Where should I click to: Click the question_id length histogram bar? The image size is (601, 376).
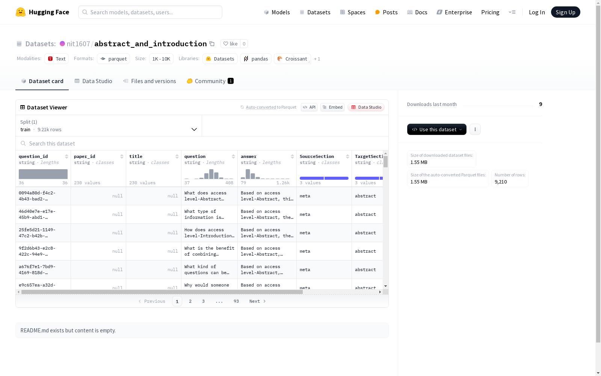pos(43,174)
